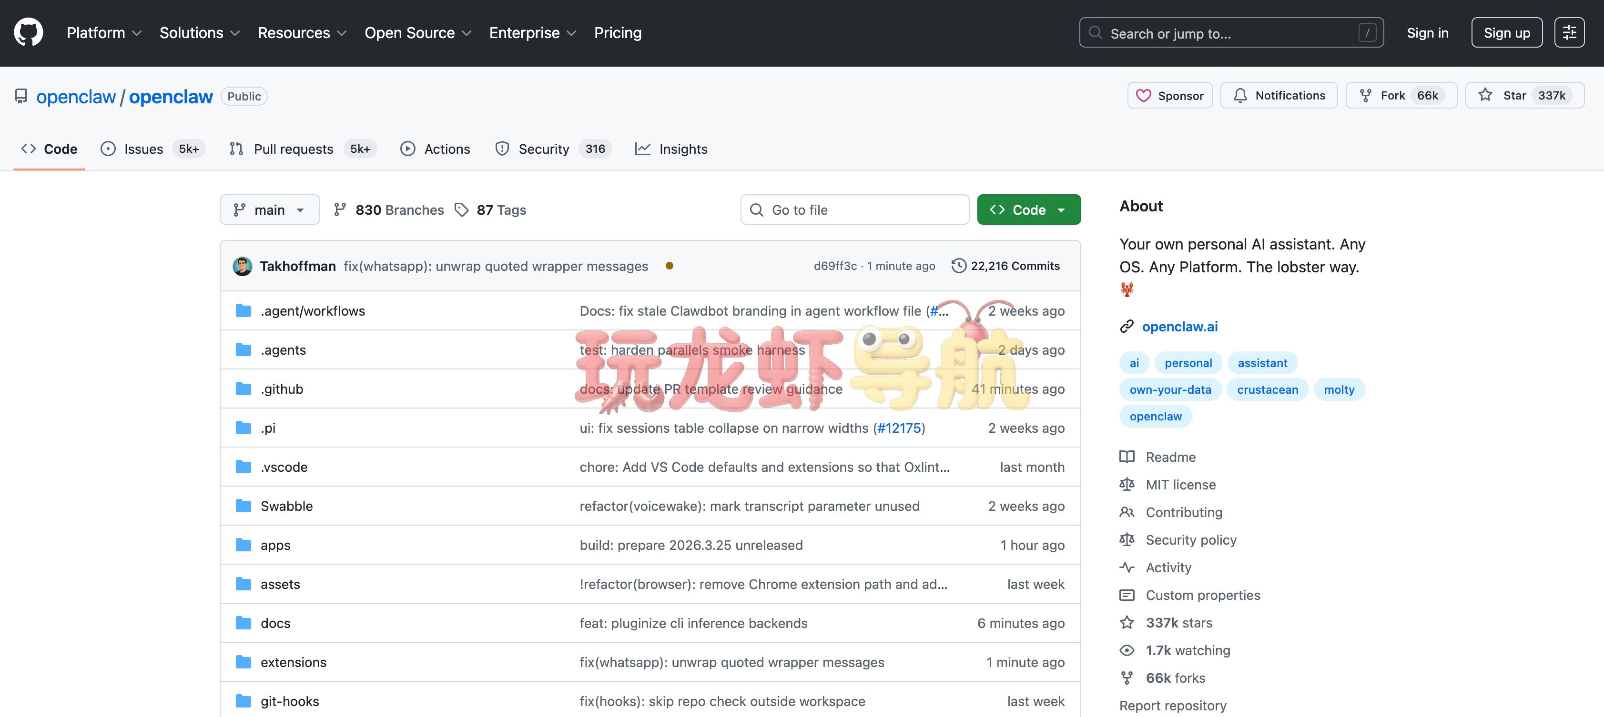
Task: Click the Sign up button
Action: (x=1506, y=33)
